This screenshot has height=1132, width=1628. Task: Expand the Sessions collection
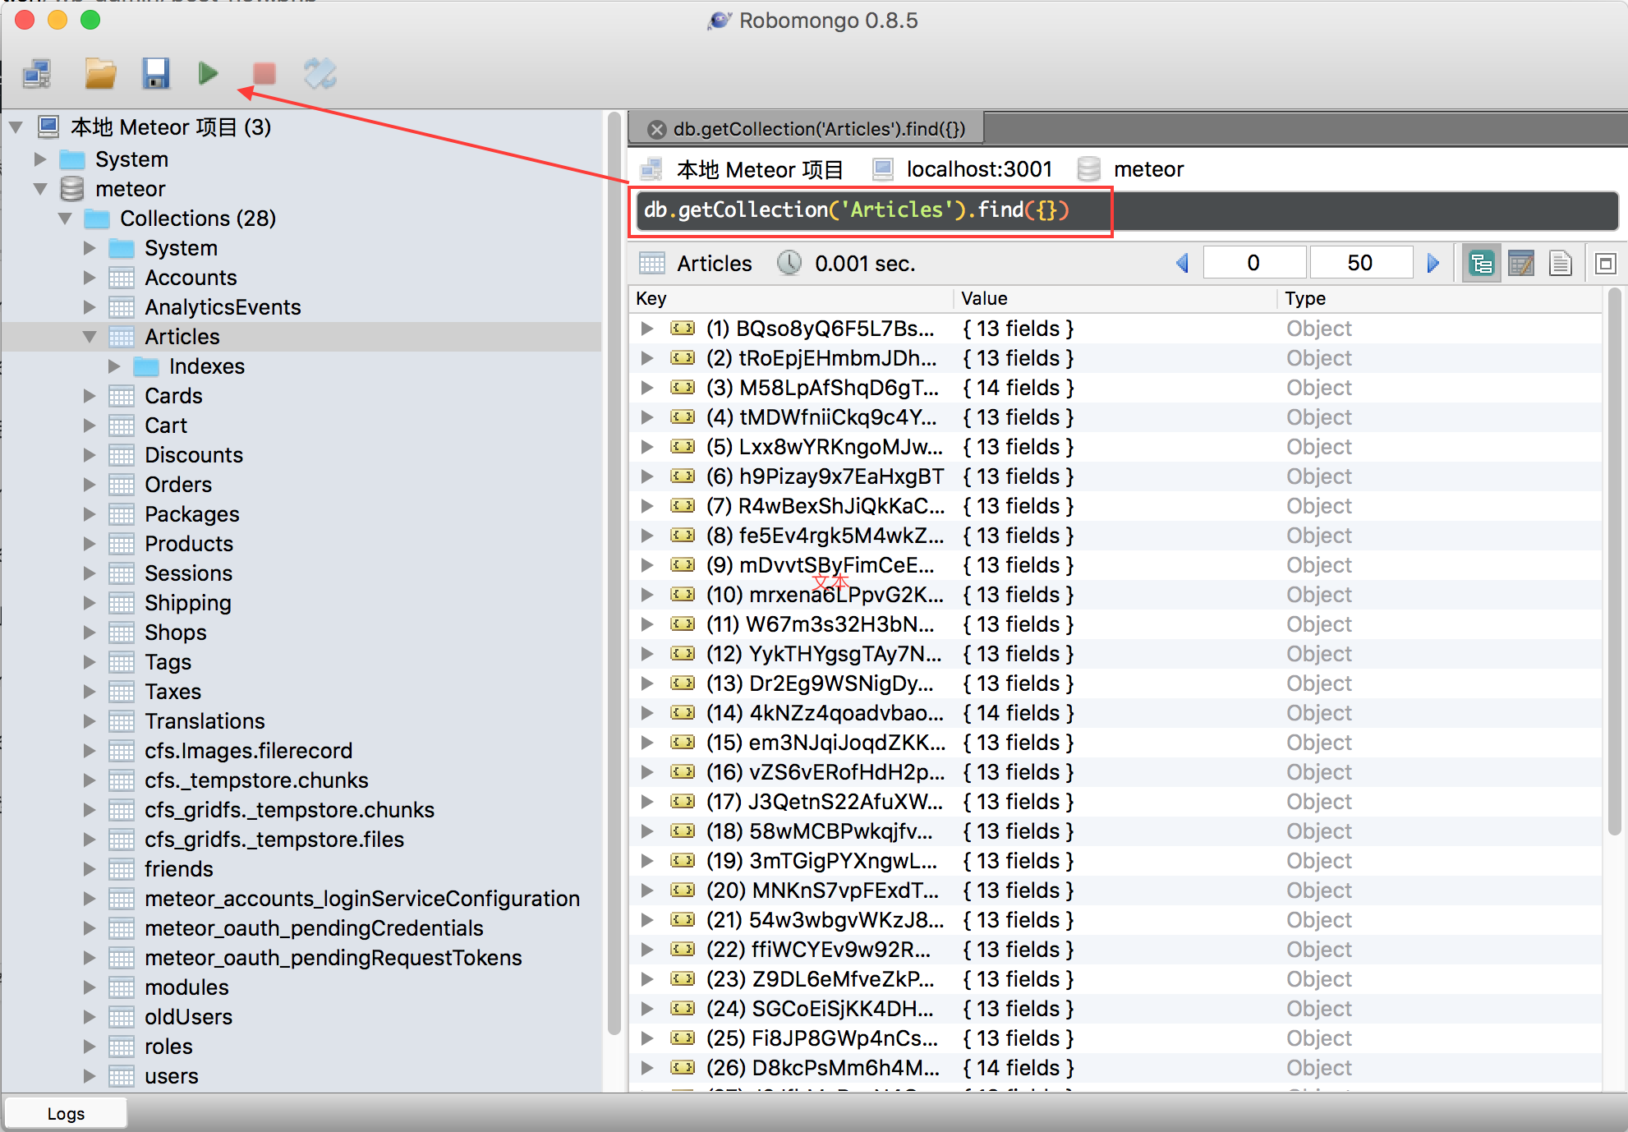pos(90,573)
